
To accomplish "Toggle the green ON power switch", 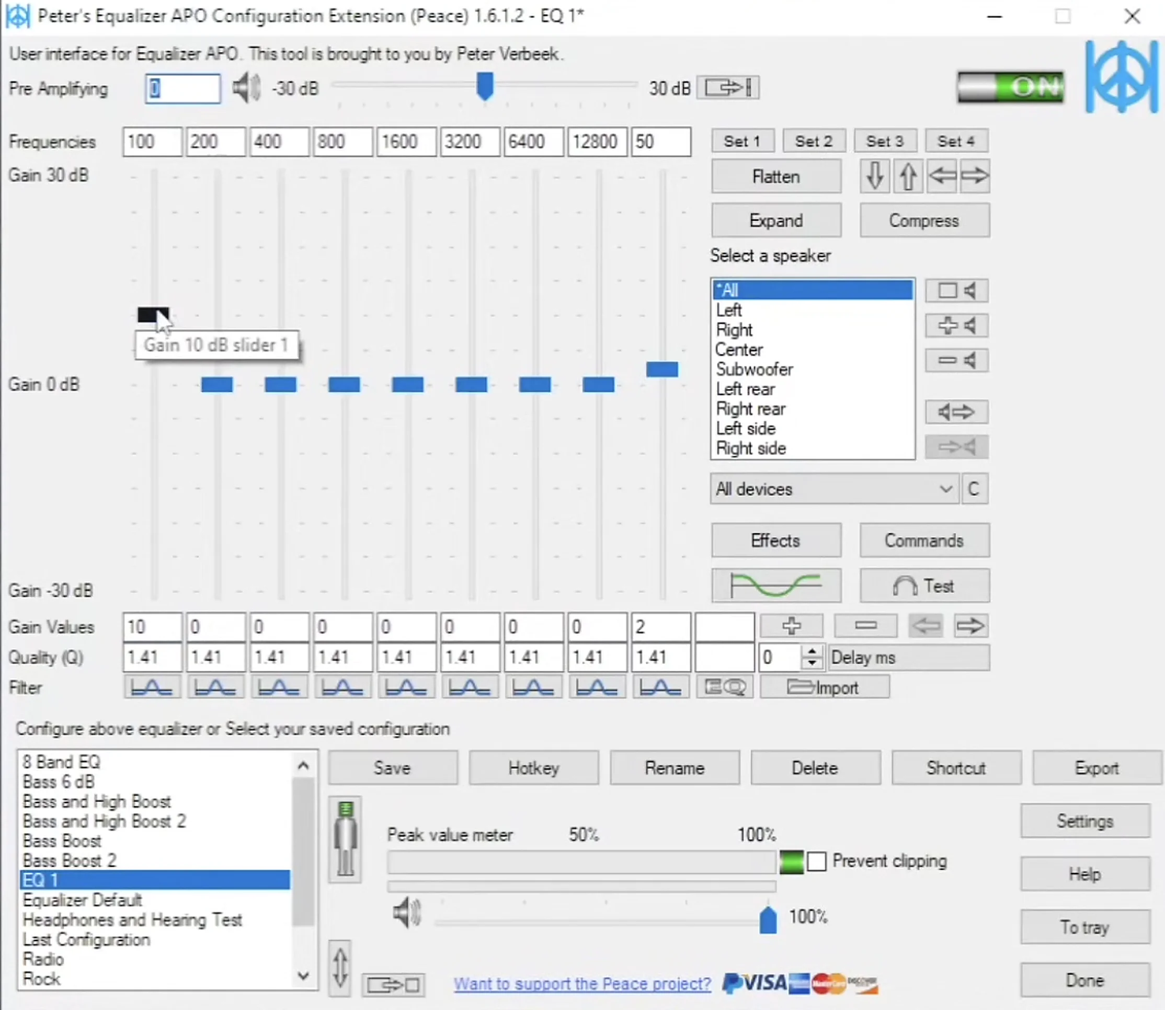I will click(x=1010, y=87).
